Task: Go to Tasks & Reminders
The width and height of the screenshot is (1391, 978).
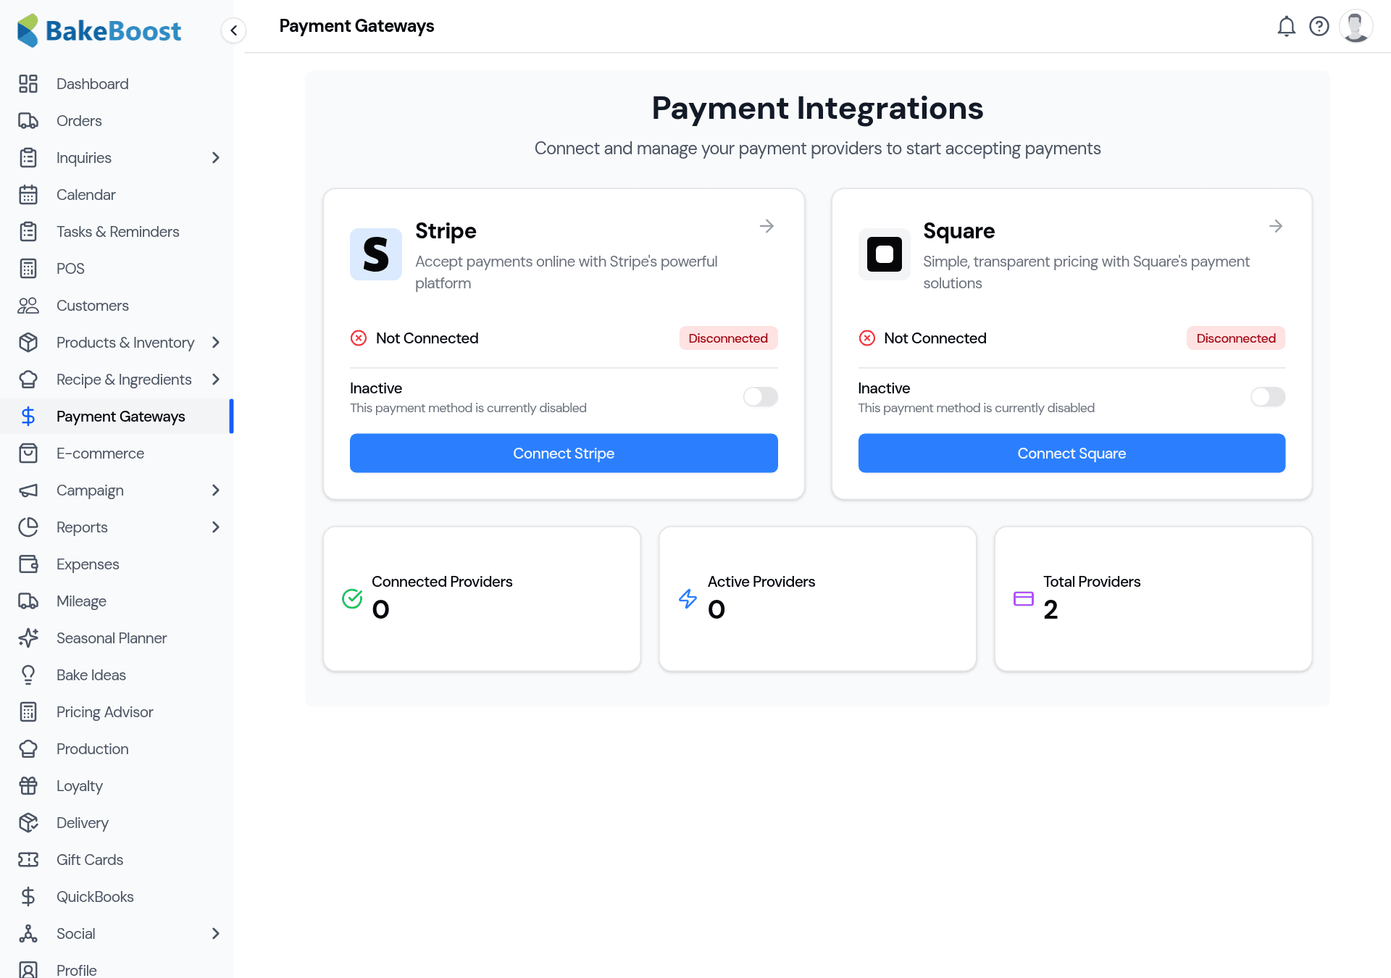Action: click(117, 232)
